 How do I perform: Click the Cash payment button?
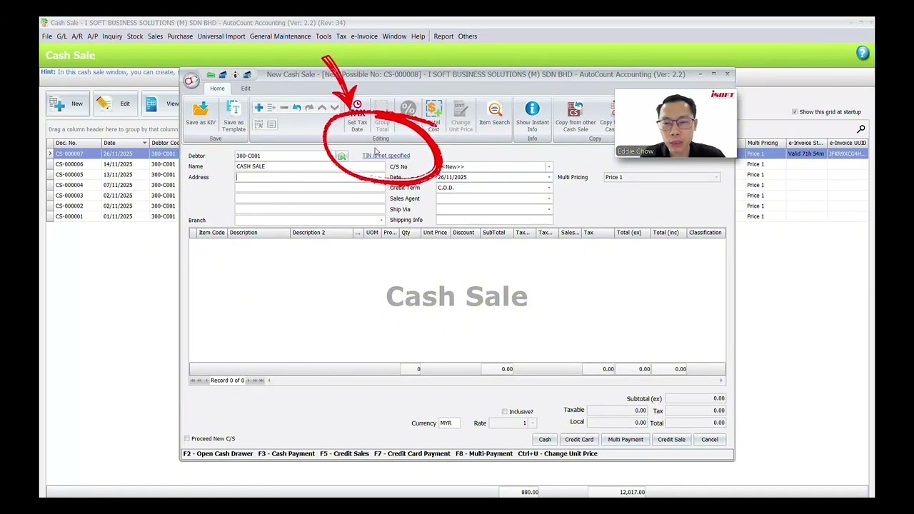coord(545,440)
